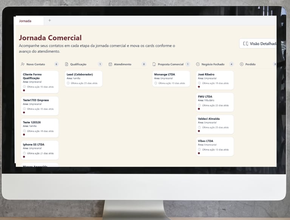Click the Qualificação document icon
Screen dimensions: 290x220
point(66,64)
